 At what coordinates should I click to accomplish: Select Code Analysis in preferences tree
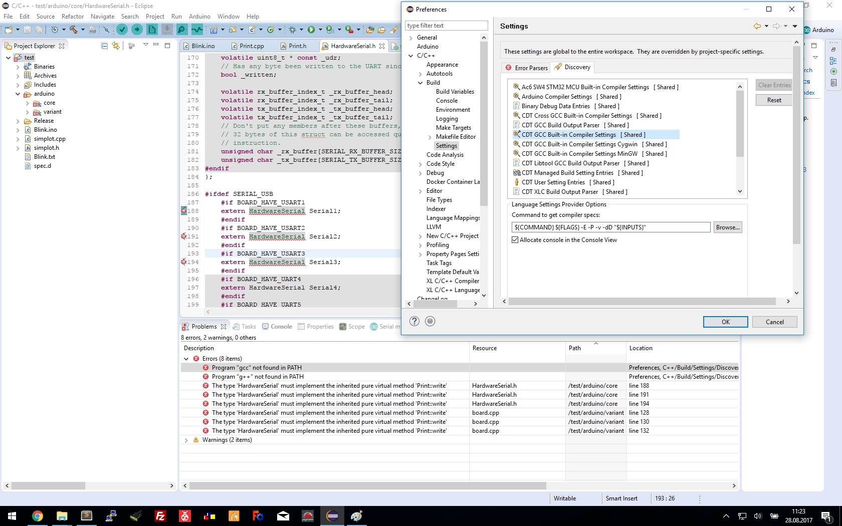(x=445, y=155)
